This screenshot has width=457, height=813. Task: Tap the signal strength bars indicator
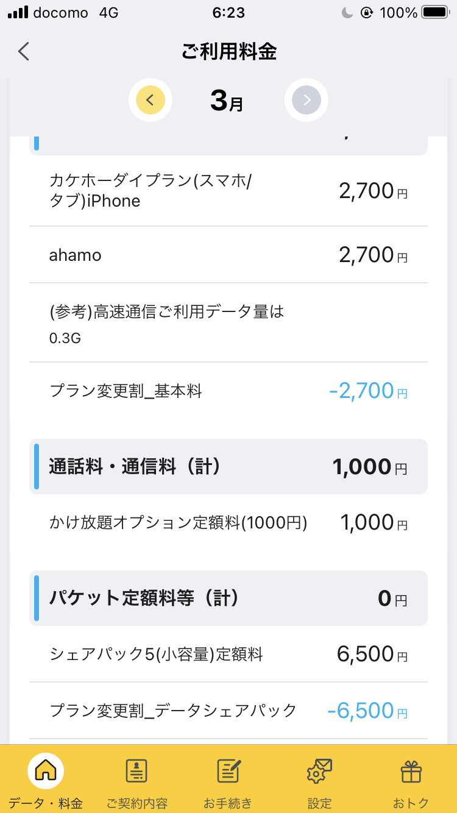point(17,13)
